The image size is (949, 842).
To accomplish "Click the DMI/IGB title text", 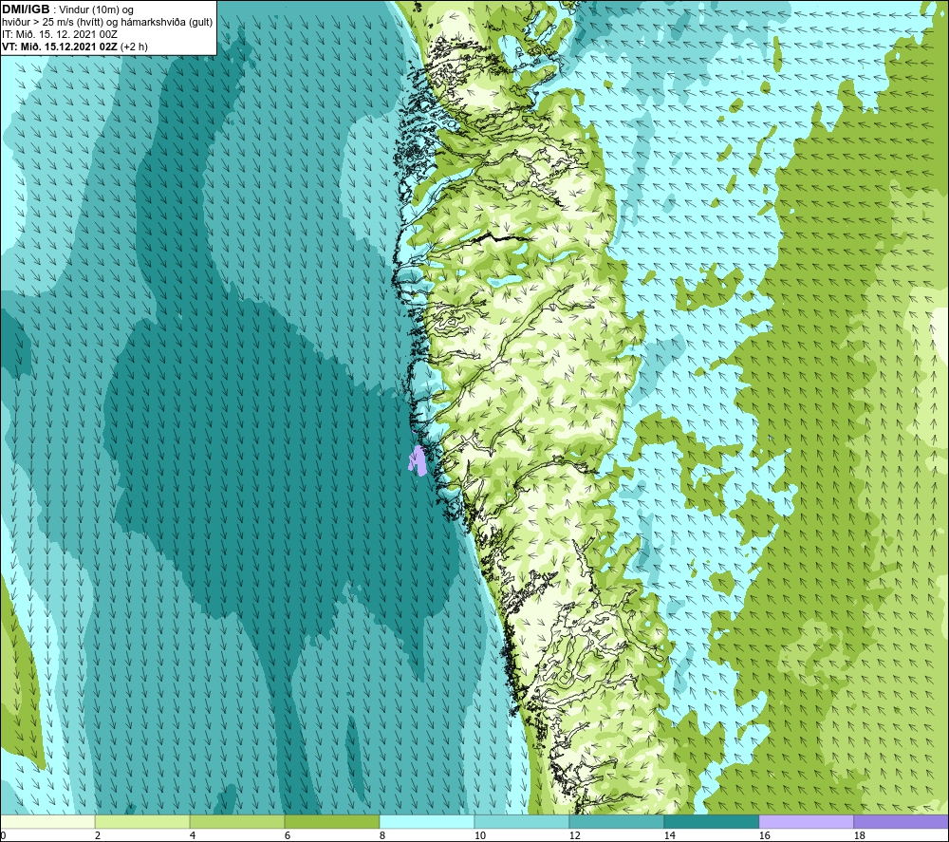I will pos(26,9).
